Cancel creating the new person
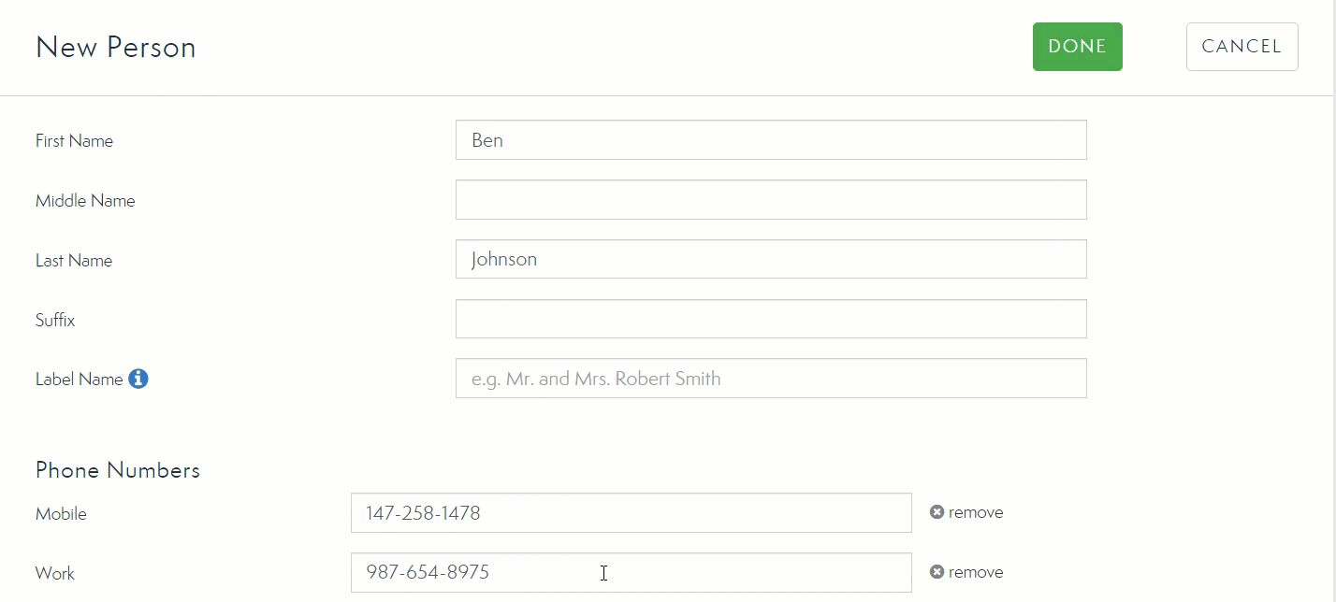Image resolution: width=1336 pixels, height=602 pixels. (1242, 47)
